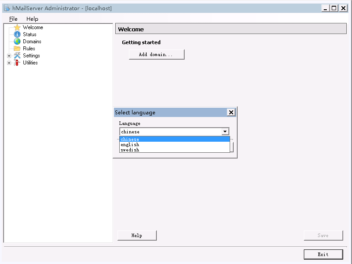Click the Add domain button
The width and height of the screenshot is (352, 264).
(157, 55)
